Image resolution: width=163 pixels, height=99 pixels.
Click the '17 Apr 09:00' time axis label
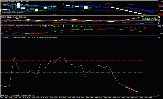[x=103, y=98]
